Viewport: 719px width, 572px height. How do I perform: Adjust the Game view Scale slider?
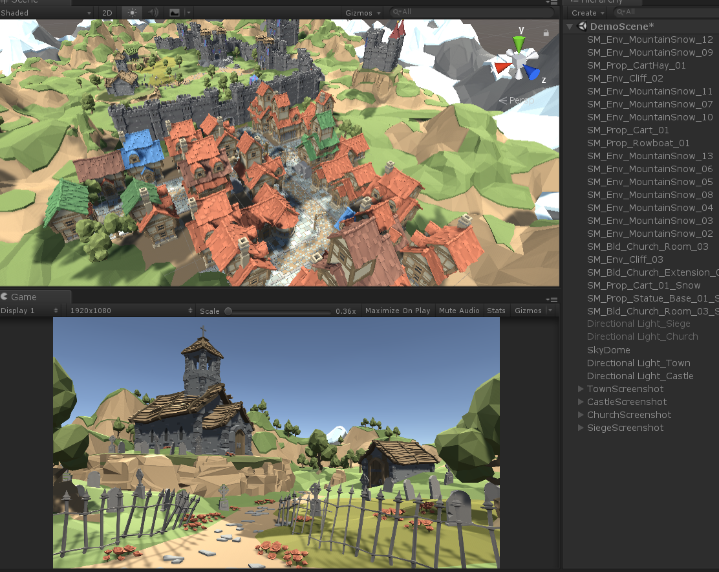pos(277,311)
